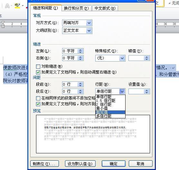This screenshot has height=170, width=179.
Task: Check 在相同样式的段落间不添加空格
Action: pyautogui.click(x=38, y=98)
